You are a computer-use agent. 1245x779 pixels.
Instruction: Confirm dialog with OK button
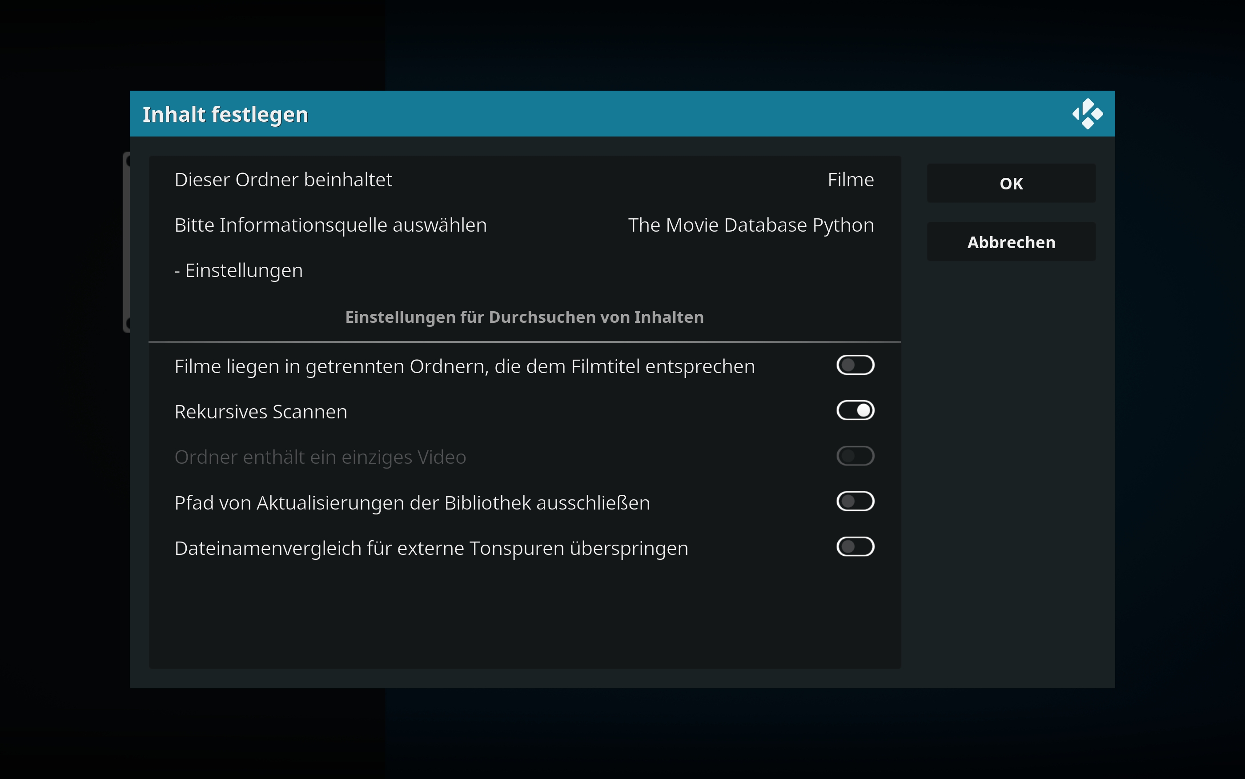pos(1011,184)
